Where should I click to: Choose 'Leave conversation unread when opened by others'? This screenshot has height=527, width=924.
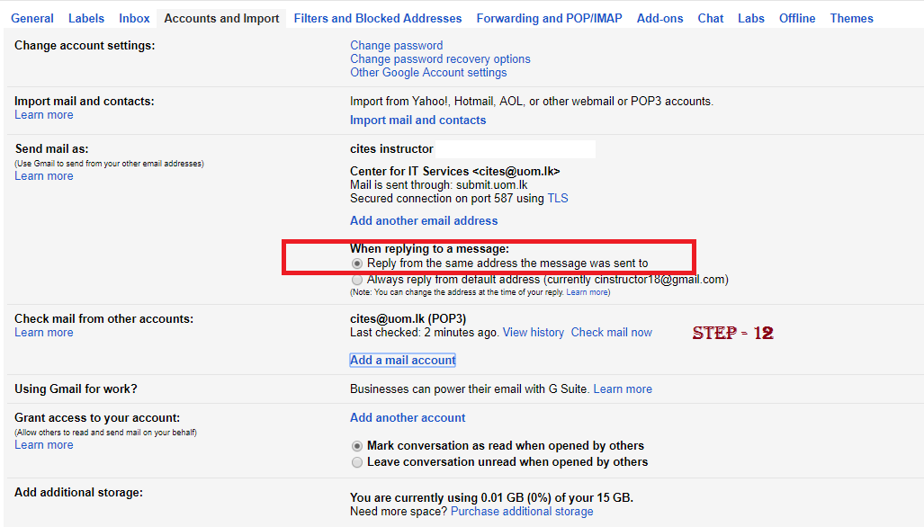coord(357,462)
